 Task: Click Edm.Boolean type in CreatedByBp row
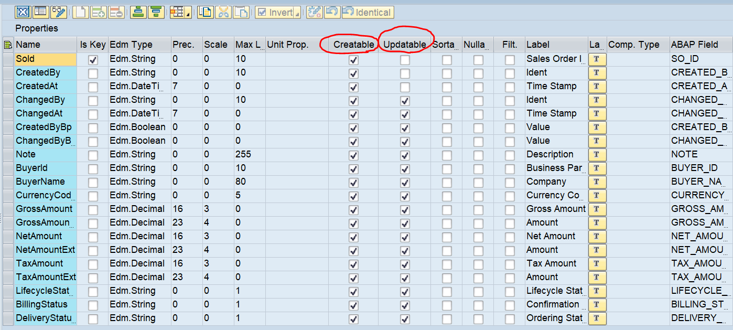pos(139,127)
